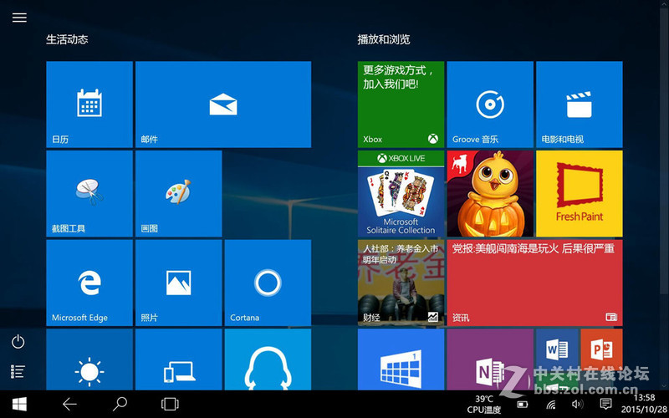Click the Windows Start button

click(x=19, y=404)
